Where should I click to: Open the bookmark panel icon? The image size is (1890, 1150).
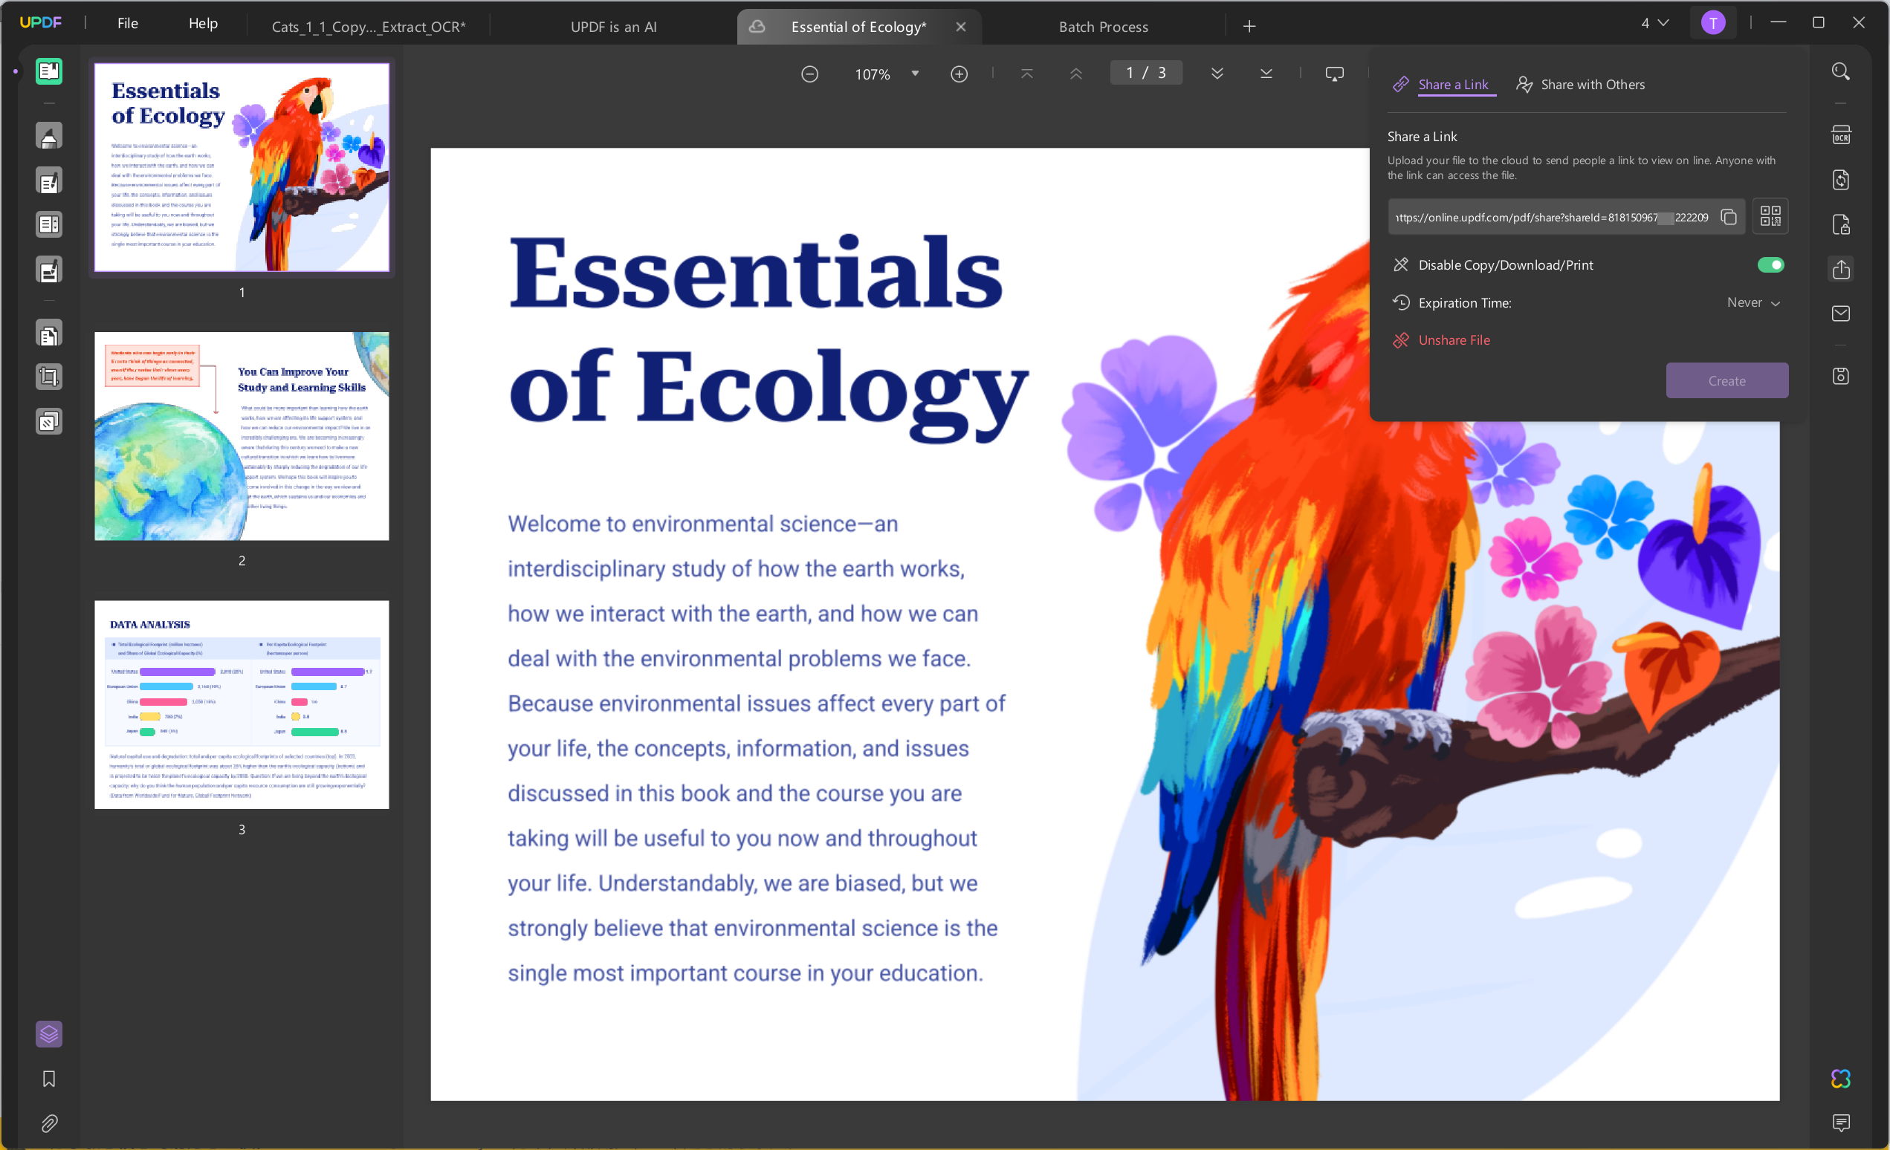coord(49,1079)
